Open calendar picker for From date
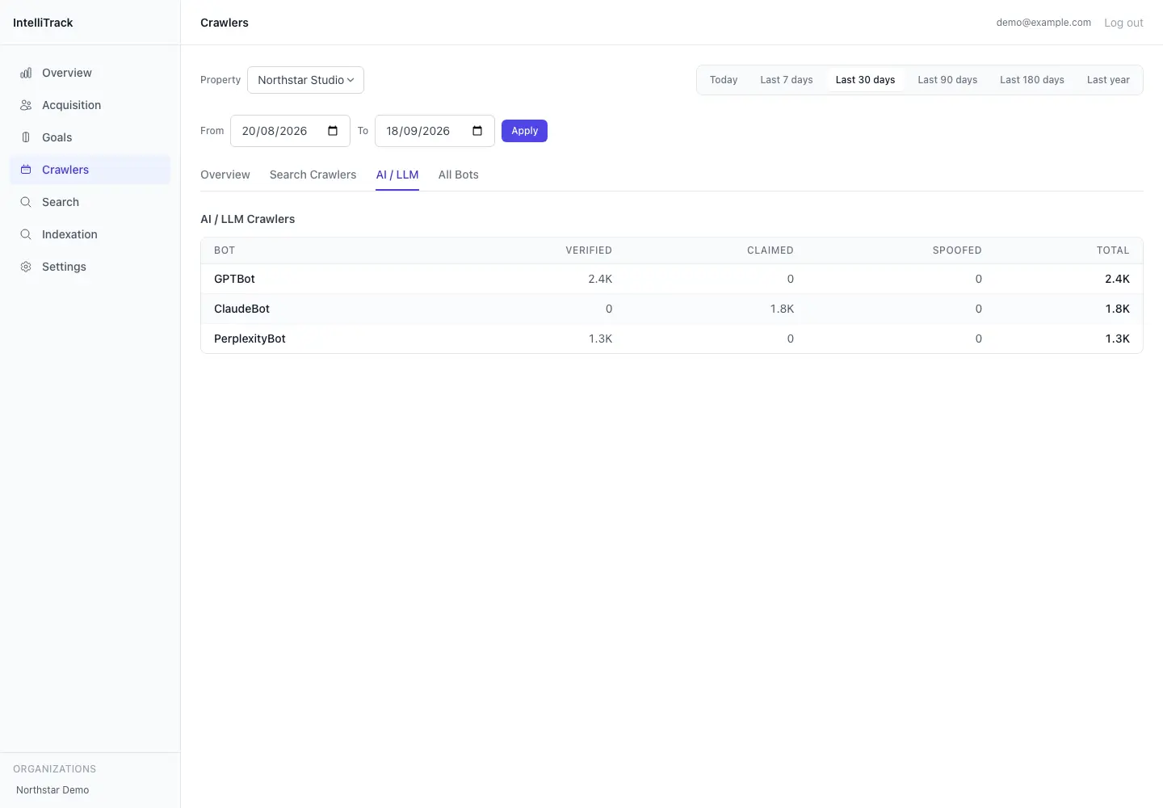Viewport: 1163px width, 808px height. point(333,131)
